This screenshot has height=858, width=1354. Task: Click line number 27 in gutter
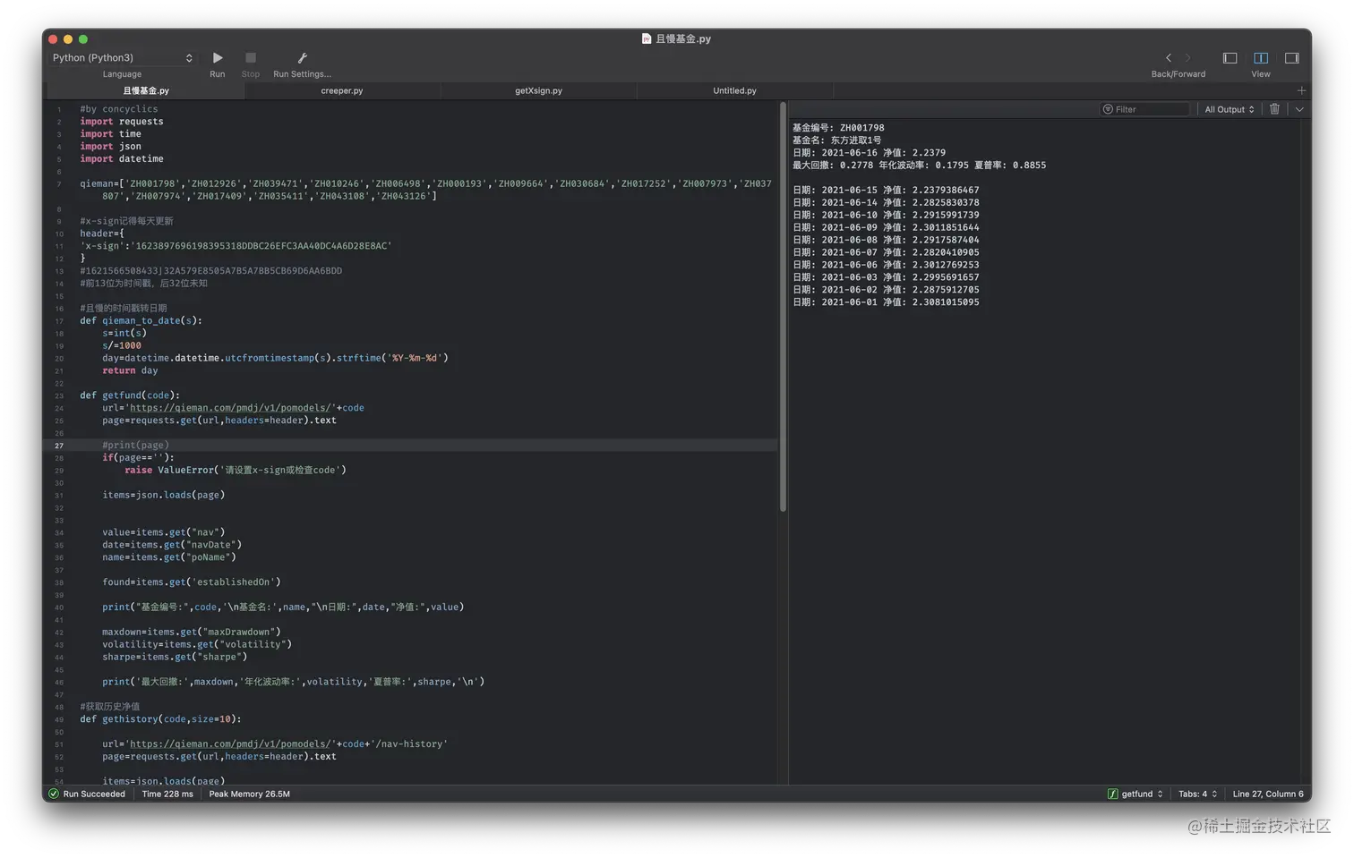pos(59,446)
